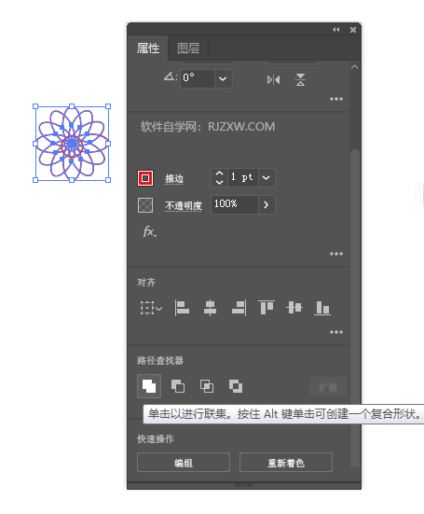Align objects to vertical center
The width and height of the screenshot is (424, 514).
click(x=294, y=308)
